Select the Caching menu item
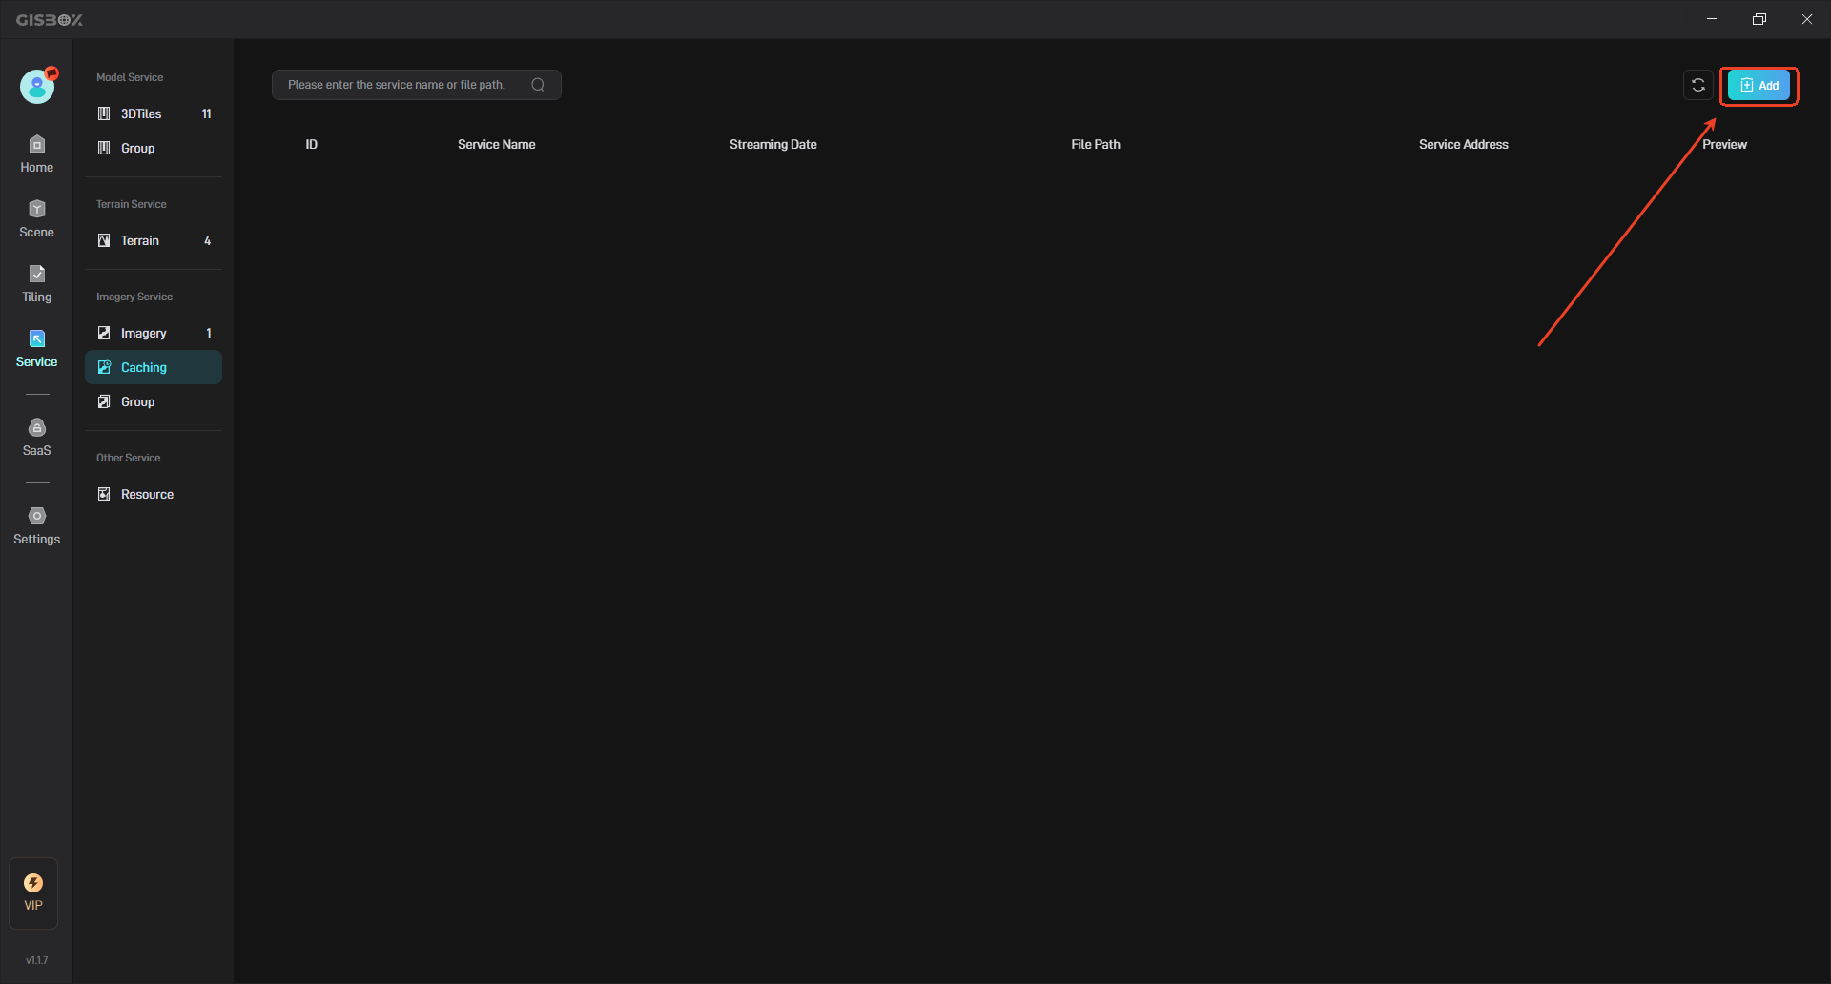This screenshot has width=1831, height=984. coord(153,367)
